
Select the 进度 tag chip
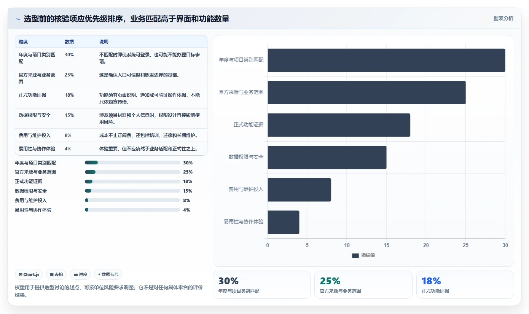point(80,274)
